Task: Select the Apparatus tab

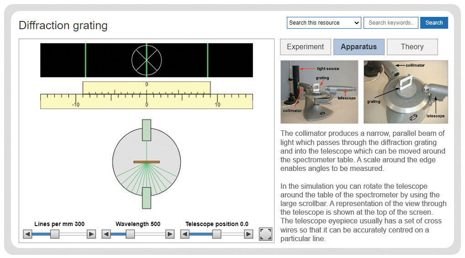Action: point(359,47)
